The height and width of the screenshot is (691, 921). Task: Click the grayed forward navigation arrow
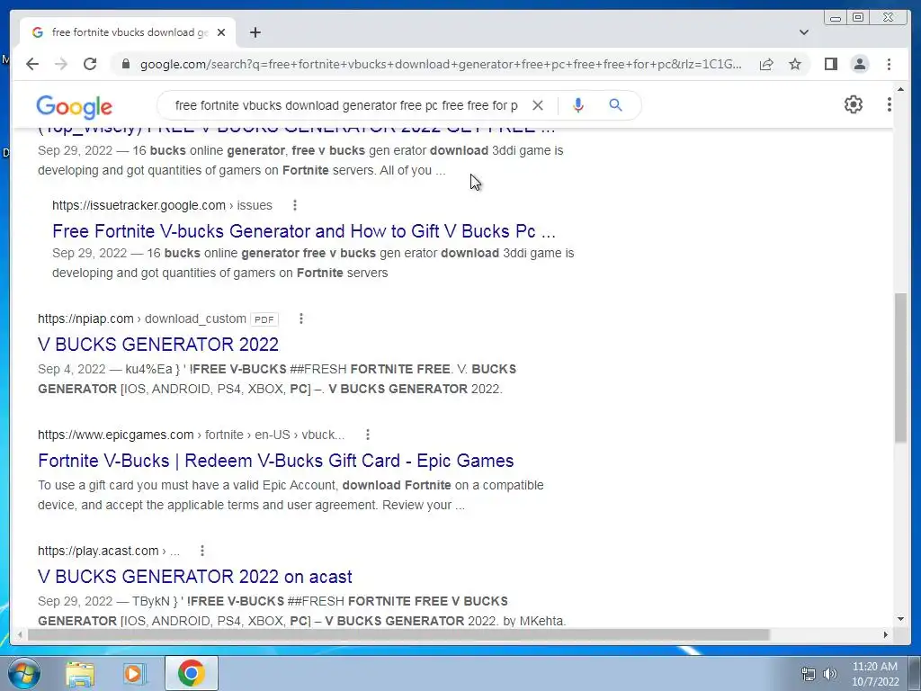61,64
